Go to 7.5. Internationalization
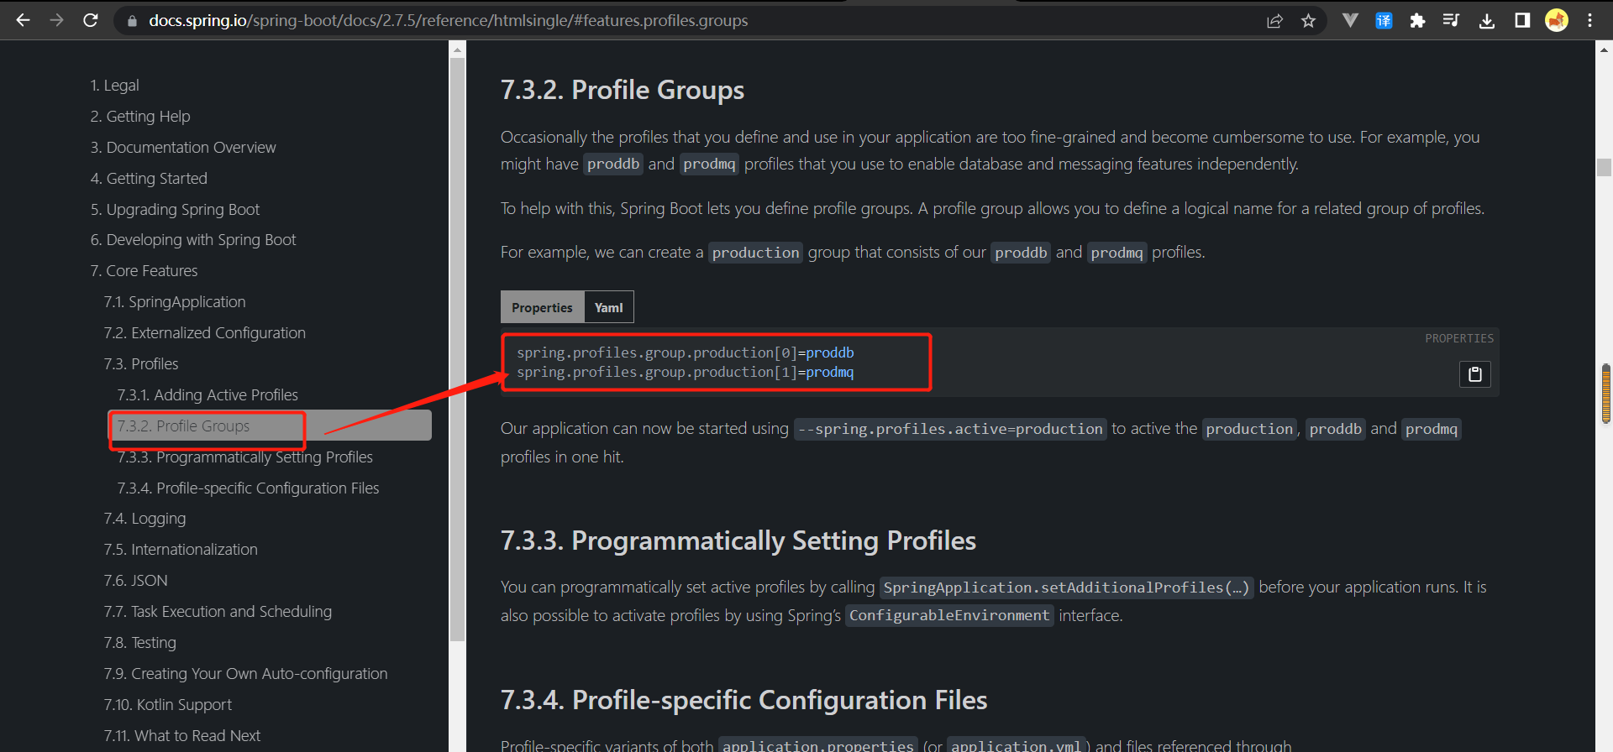Image resolution: width=1613 pixels, height=752 pixels. pyautogui.click(x=181, y=549)
